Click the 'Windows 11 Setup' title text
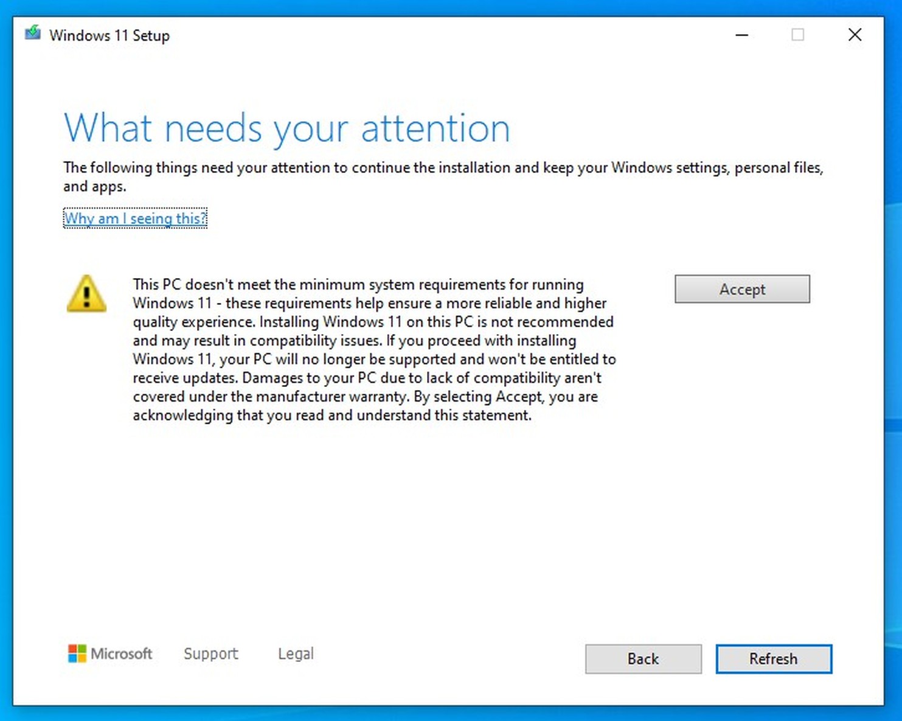Image resolution: width=902 pixels, height=721 pixels. [109, 35]
